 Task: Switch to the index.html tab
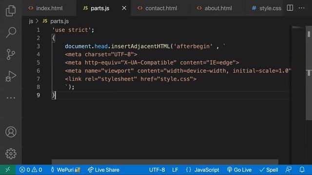tap(49, 8)
